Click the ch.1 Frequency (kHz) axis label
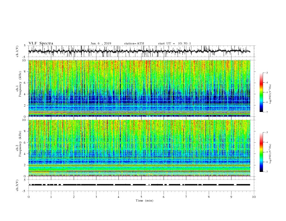The image size is (286, 221). click(x=19, y=84)
